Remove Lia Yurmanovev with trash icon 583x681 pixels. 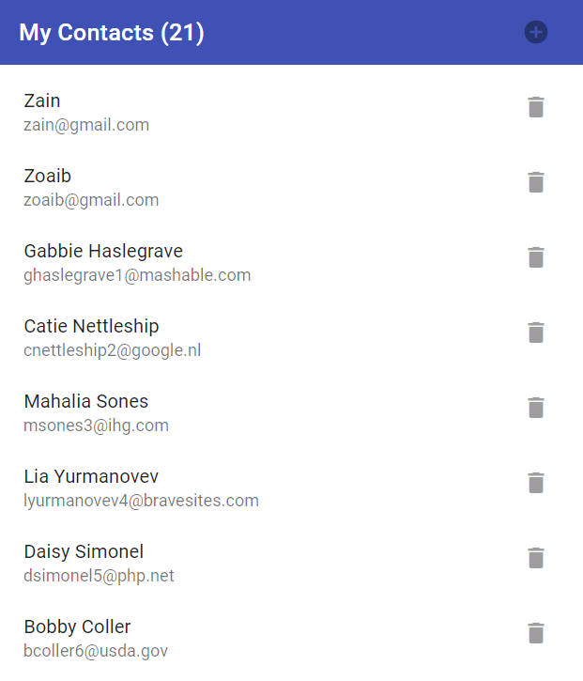pos(536,483)
